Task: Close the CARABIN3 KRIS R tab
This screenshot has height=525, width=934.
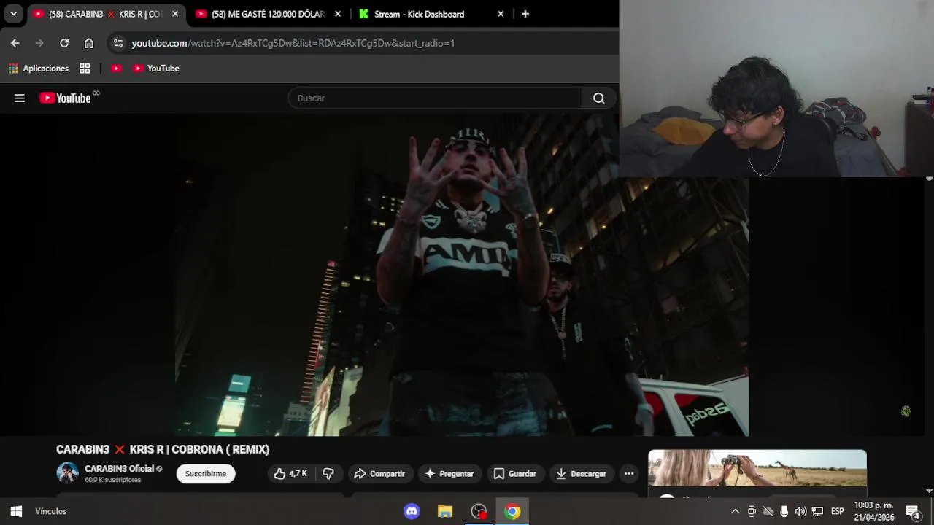Action: tap(175, 14)
